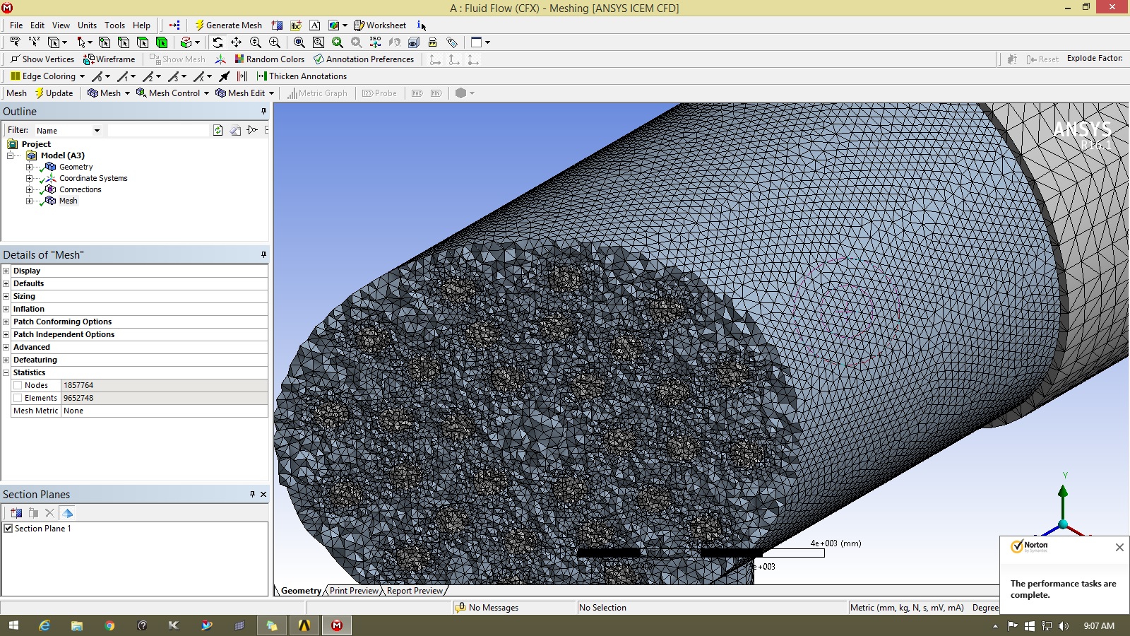Select the Vertex selection filter icon

105,42
